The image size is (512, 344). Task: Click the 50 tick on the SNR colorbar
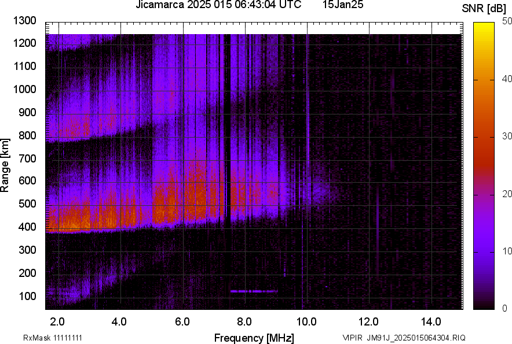pyautogui.click(x=507, y=21)
